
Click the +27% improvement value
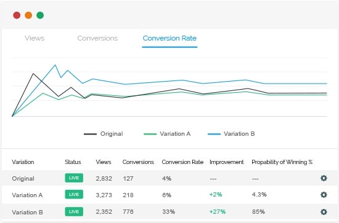(x=218, y=212)
